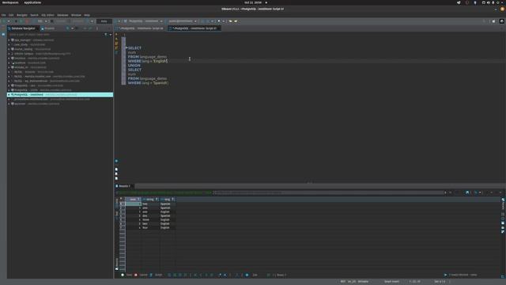Image resolution: width=506 pixels, height=285 pixels.
Task: Click the save filter icon right of filter field
Action: pyautogui.click(x=467, y=192)
